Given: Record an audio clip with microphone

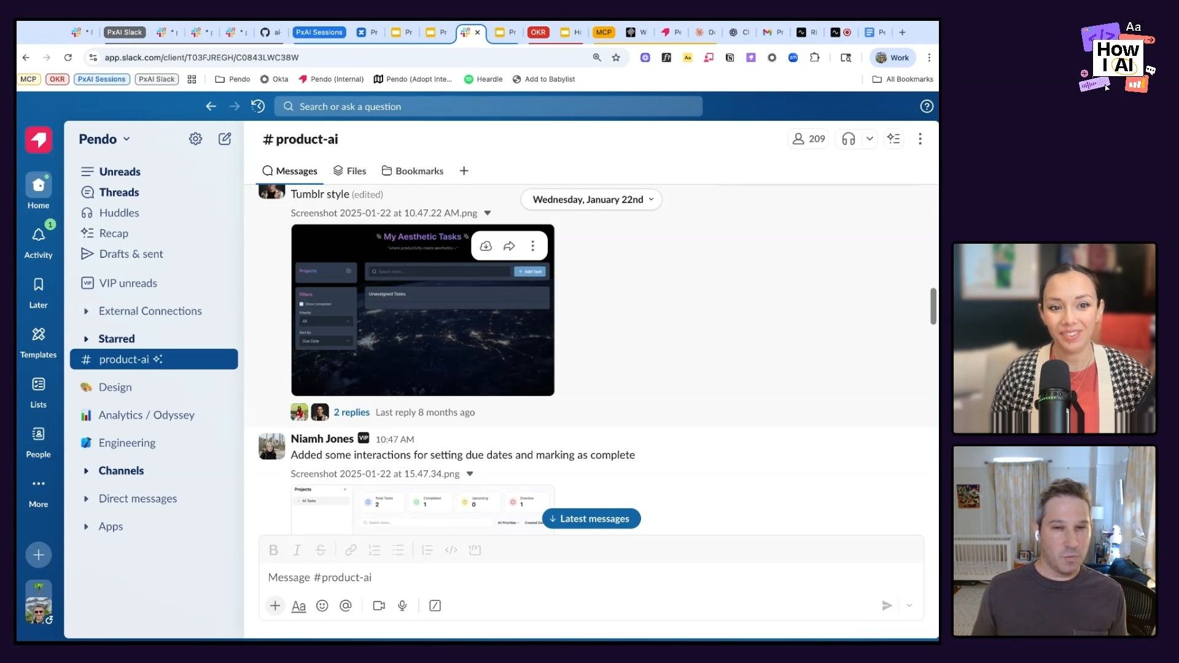Looking at the screenshot, I should pos(402,606).
